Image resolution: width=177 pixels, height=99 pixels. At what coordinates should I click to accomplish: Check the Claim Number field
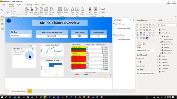[x=161, y=39]
